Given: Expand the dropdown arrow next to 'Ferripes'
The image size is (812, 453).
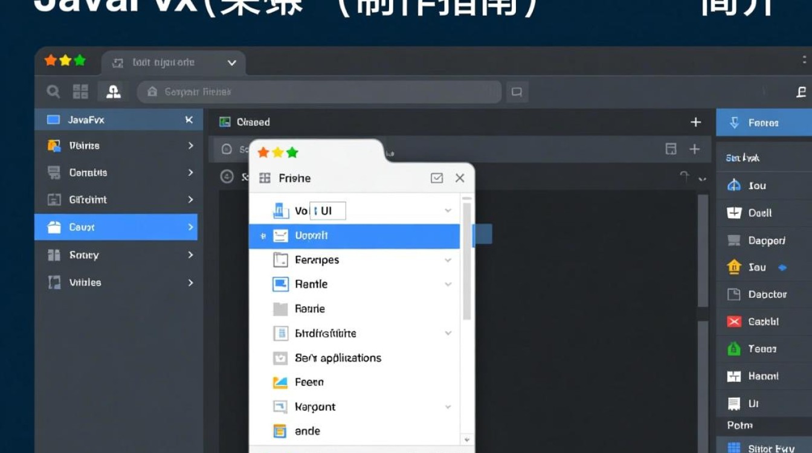Looking at the screenshot, I should coord(448,260).
